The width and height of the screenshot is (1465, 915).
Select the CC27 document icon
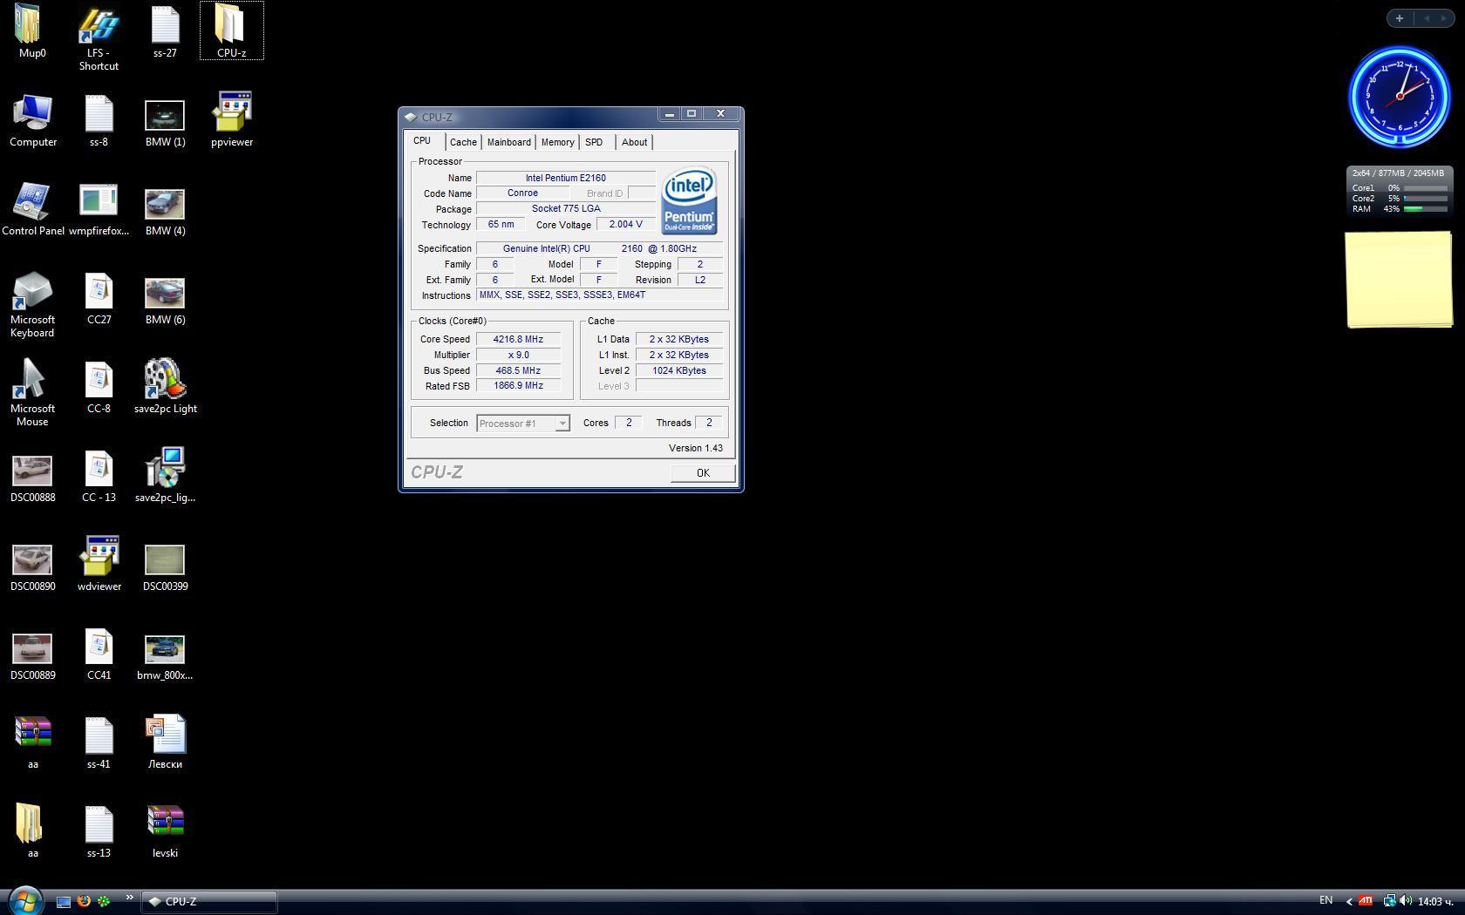pyautogui.click(x=99, y=291)
